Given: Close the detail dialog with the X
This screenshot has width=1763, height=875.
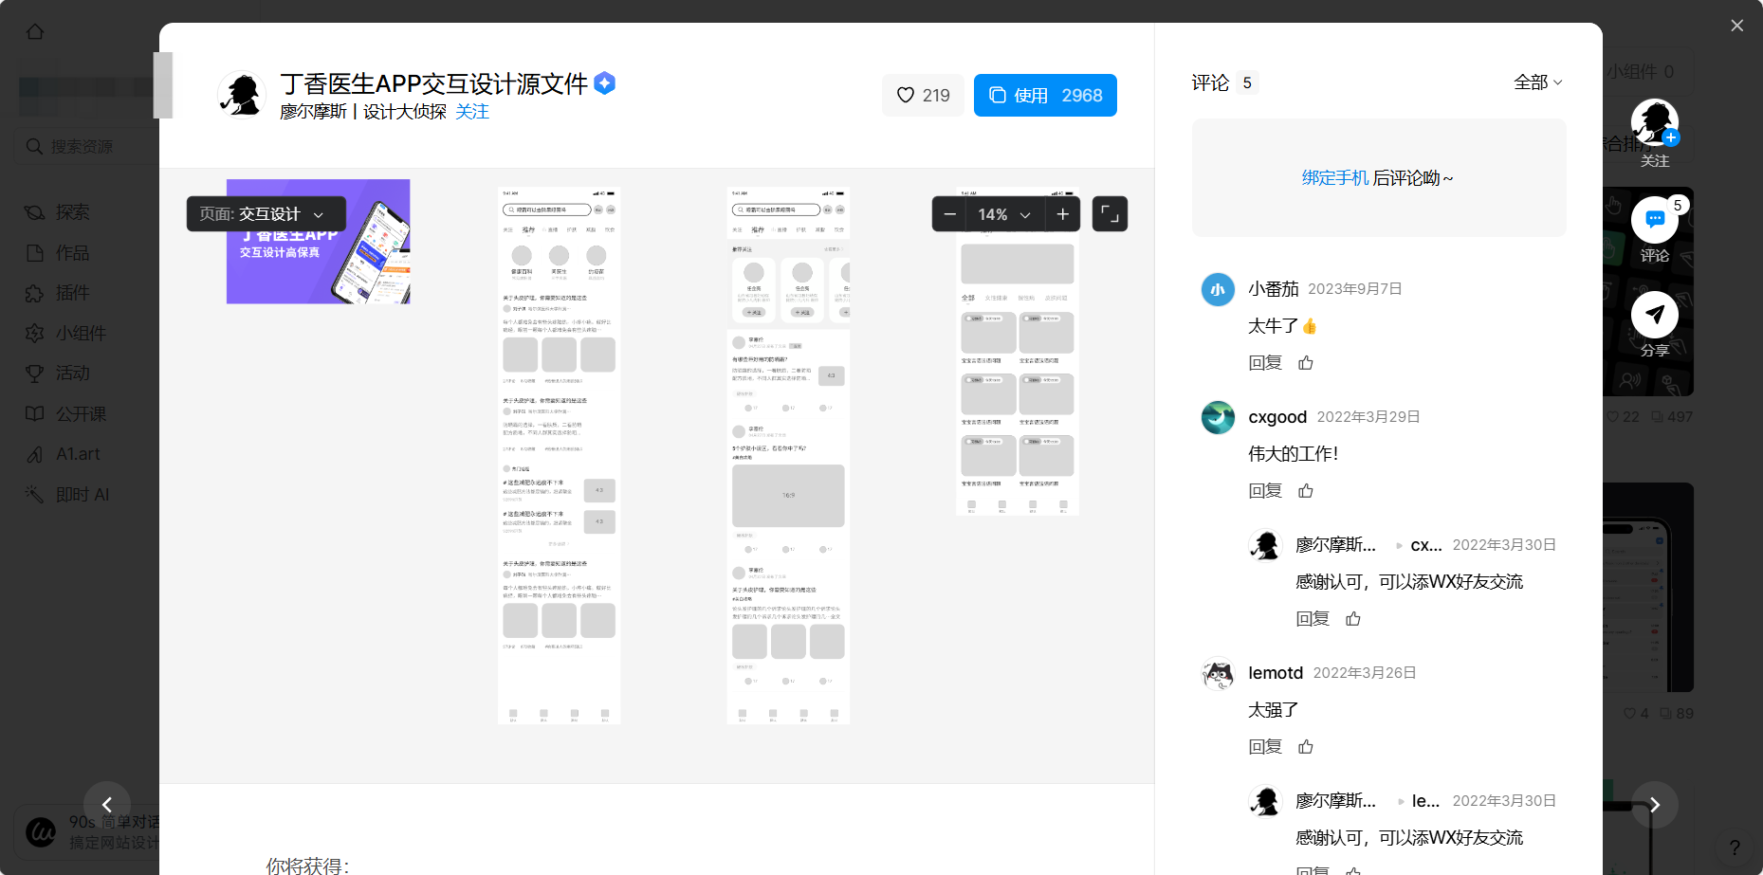Looking at the screenshot, I should pyautogui.click(x=1736, y=26).
